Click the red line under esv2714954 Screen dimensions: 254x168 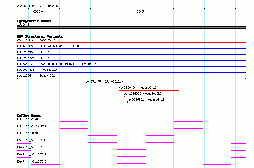pyautogui.click(x=124, y=84)
